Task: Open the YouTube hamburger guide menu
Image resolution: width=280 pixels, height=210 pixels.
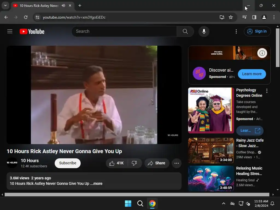Action: click(x=10, y=31)
